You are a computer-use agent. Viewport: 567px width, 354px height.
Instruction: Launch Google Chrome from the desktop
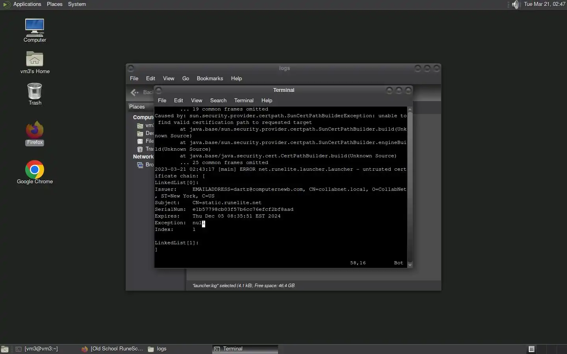pyautogui.click(x=35, y=172)
